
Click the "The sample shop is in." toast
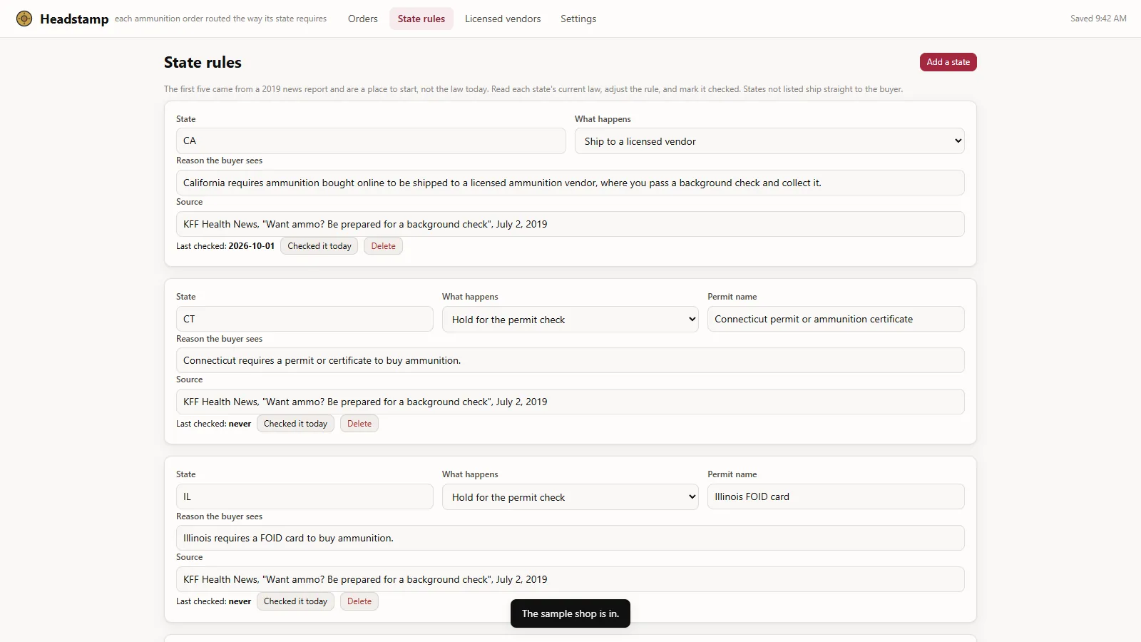570,613
